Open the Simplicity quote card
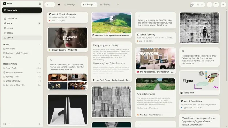The width and height of the screenshot is (228, 128). 199,121
